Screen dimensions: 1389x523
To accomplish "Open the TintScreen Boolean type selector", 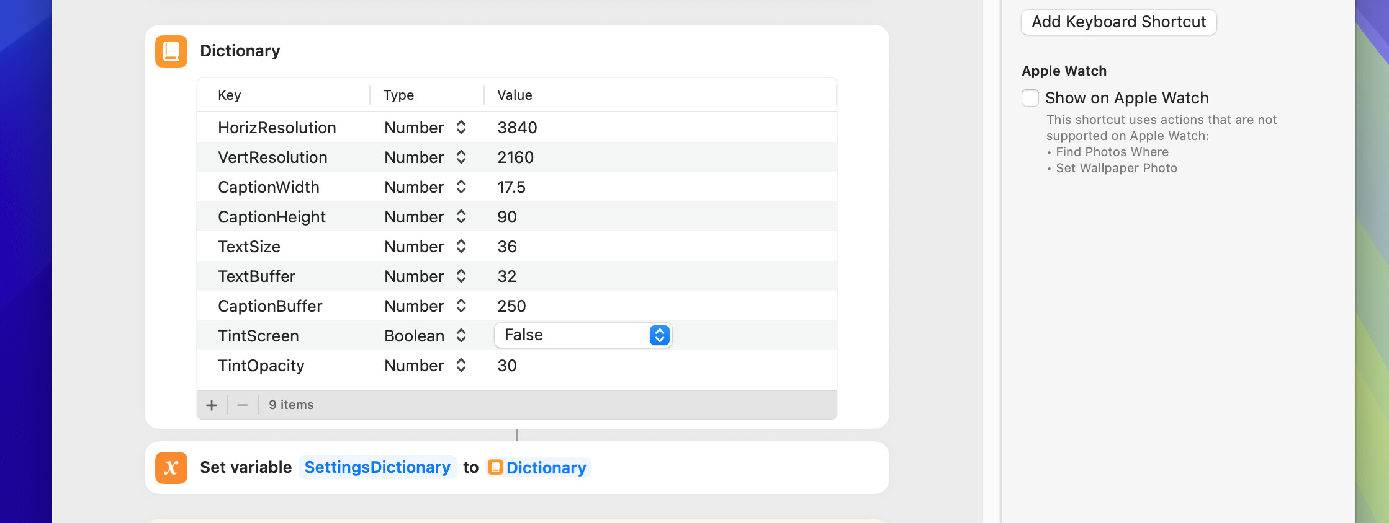I will [425, 336].
